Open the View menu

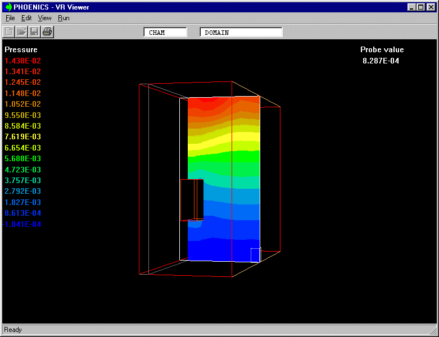pyautogui.click(x=44, y=18)
